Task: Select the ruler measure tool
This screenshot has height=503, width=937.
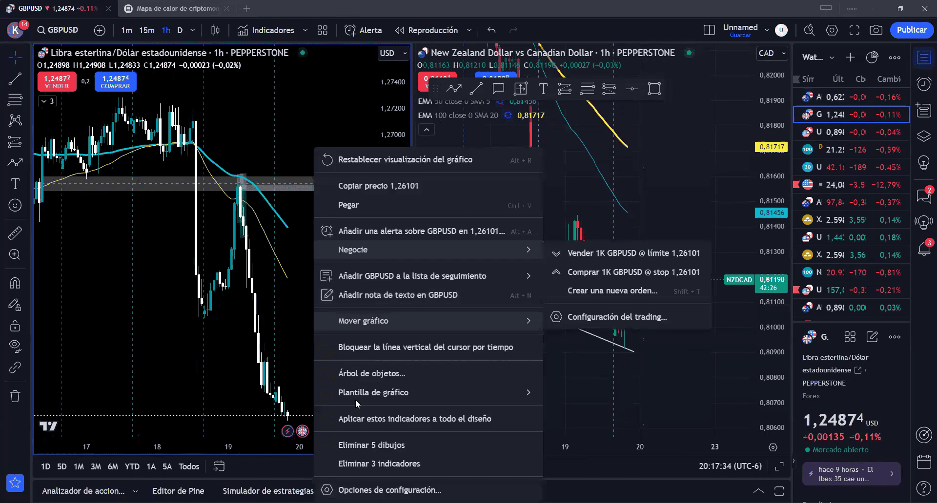Action: pos(15,233)
